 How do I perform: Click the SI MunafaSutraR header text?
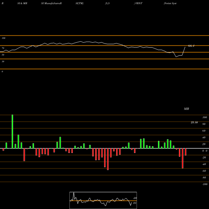click(x=51, y=3)
